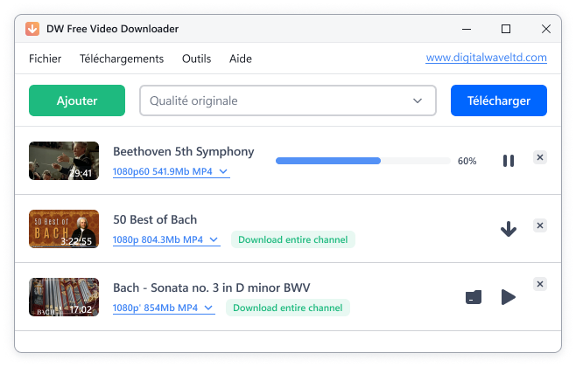Open 1080p60 541.9Mb MP4 format dropdown
This screenshot has width=576, height=367.
pyautogui.click(x=171, y=171)
